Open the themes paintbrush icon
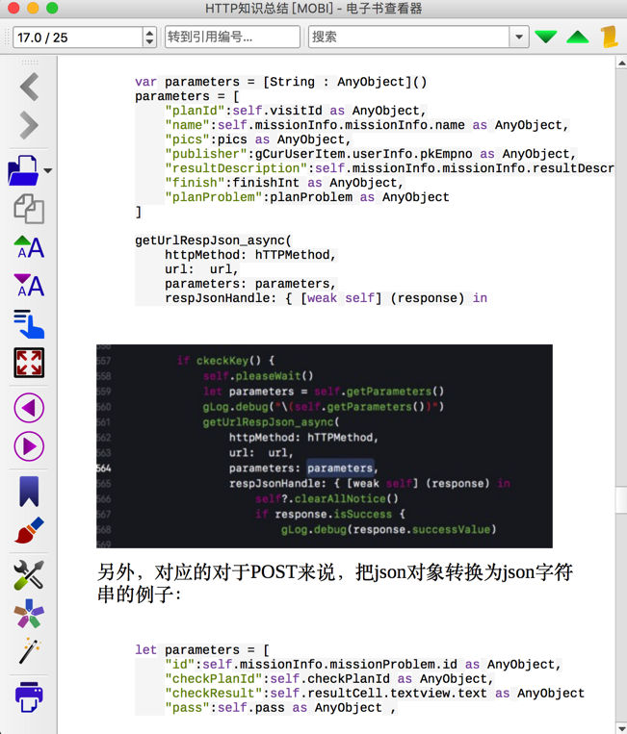This screenshot has height=734, width=627. (29, 530)
